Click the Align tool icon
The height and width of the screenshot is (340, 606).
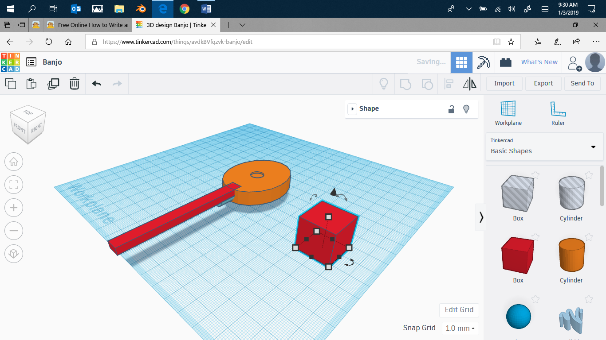[x=449, y=84]
